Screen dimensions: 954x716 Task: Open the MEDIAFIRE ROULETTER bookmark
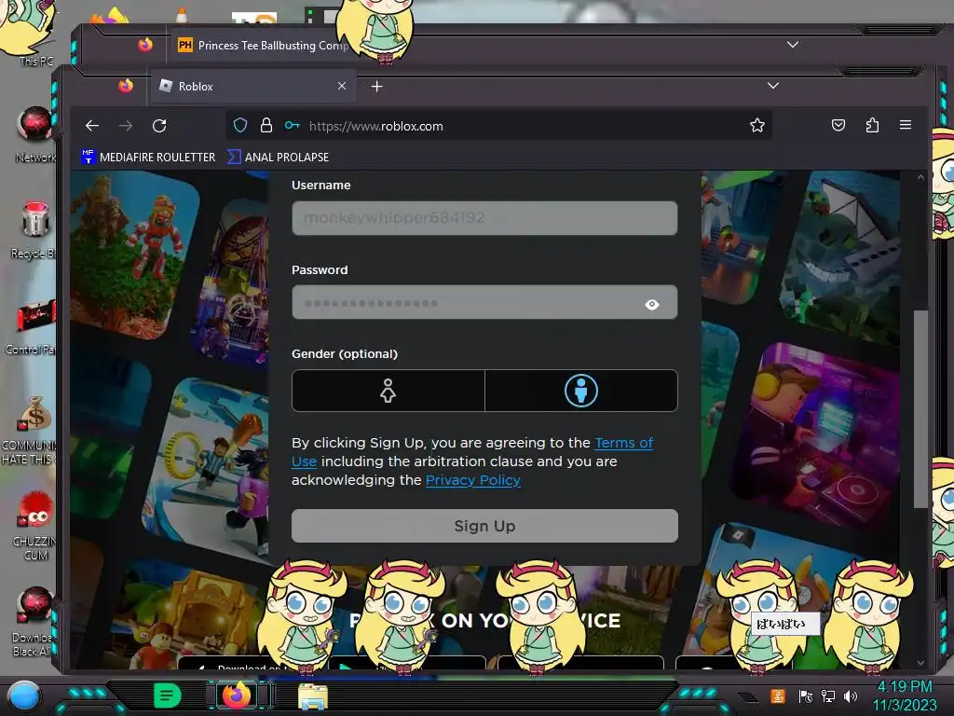tap(148, 157)
